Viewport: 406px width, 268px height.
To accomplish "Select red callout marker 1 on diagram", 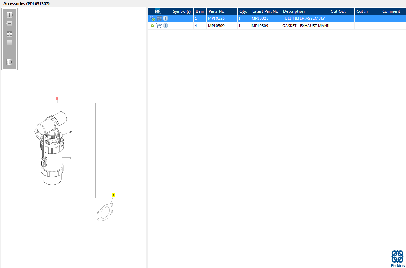I will [x=57, y=98].
